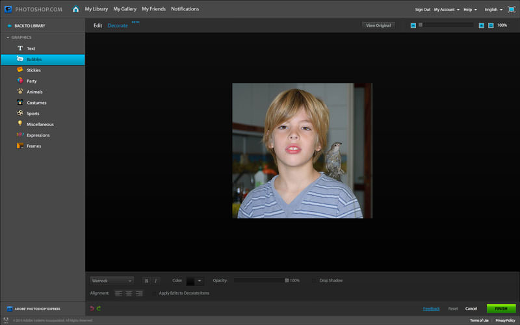Click the green Finish button
520x325 pixels.
[501, 308]
